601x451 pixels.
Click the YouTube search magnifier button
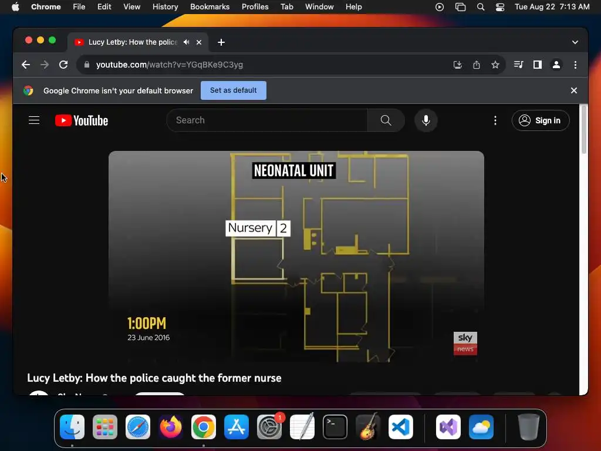click(386, 120)
